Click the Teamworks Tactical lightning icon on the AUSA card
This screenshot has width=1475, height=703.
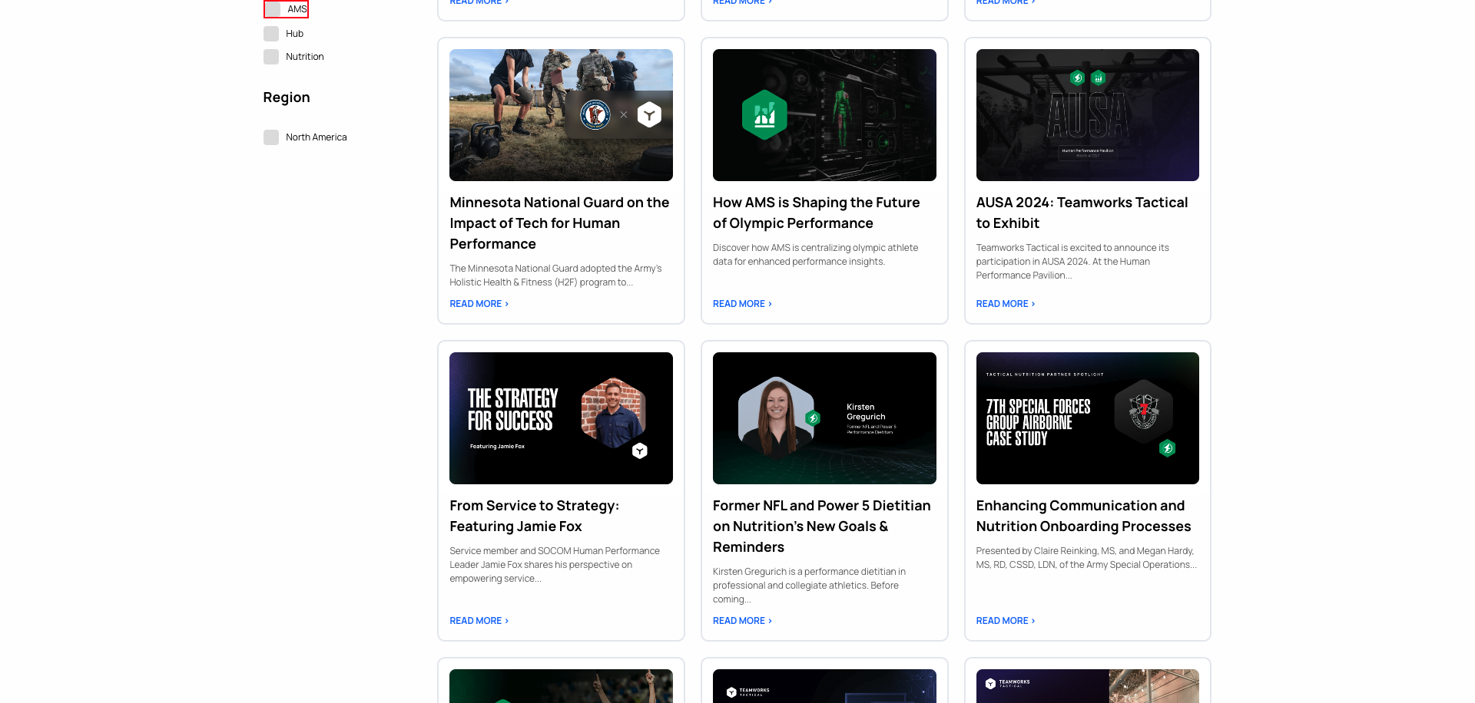pos(1077,79)
